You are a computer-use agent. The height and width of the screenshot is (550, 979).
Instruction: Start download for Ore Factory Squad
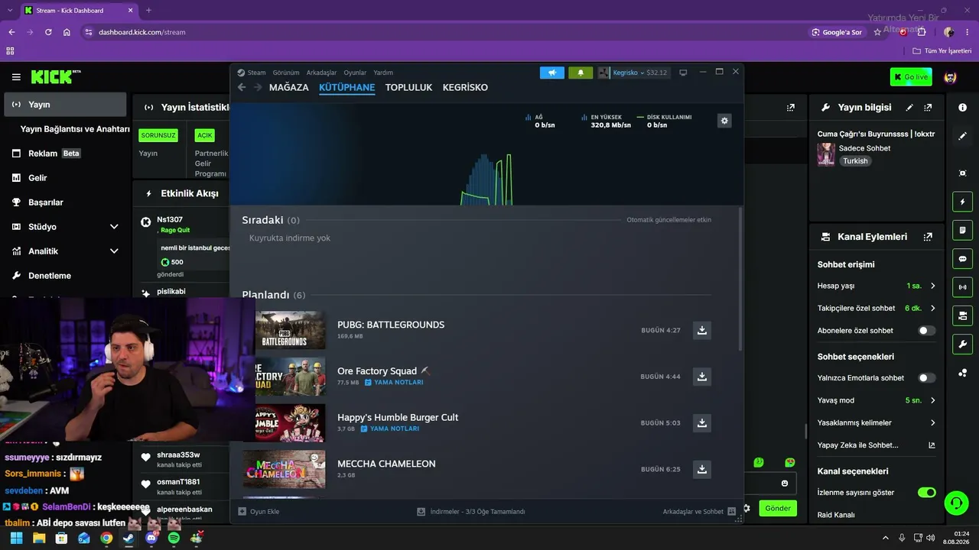point(702,377)
